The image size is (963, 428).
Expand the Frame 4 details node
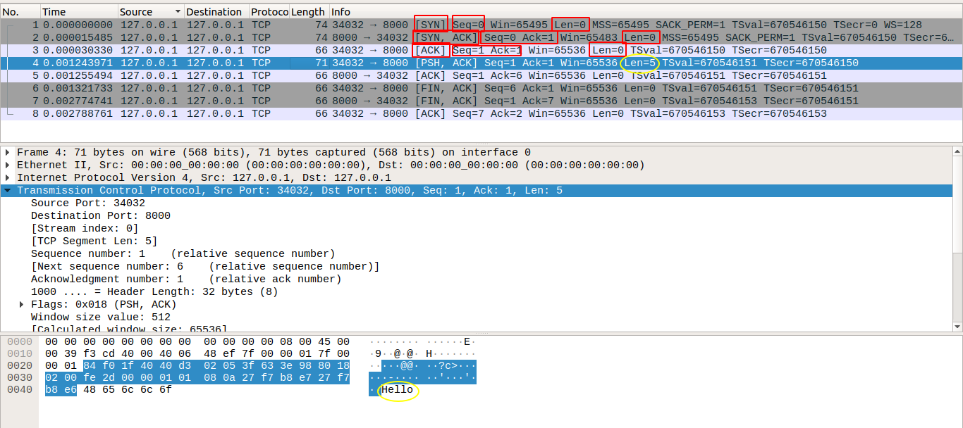pyautogui.click(x=8, y=152)
